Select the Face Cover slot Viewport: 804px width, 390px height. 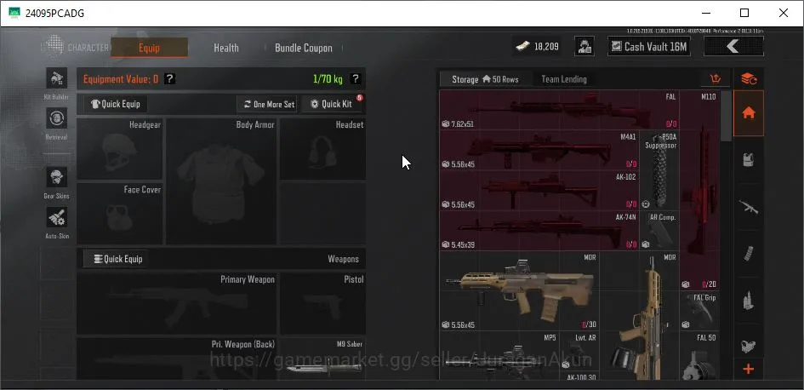tap(119, 214)
